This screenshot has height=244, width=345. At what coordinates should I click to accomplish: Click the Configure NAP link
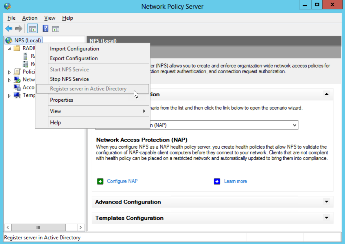tap(122, 181)
